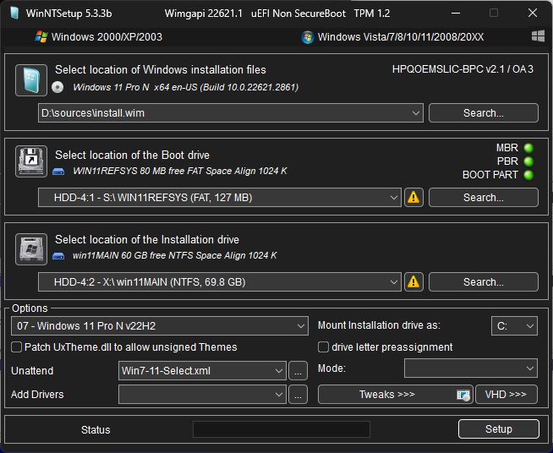
Task: Open the Mount Installation drive as C: dropdown
Action: coord(514,325)
